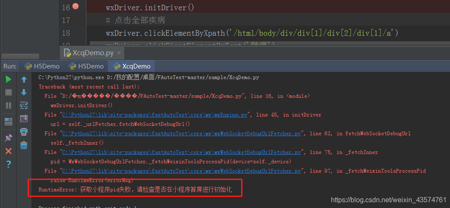
Task: Click the Scroll to End icon
Action: [24, 119]
